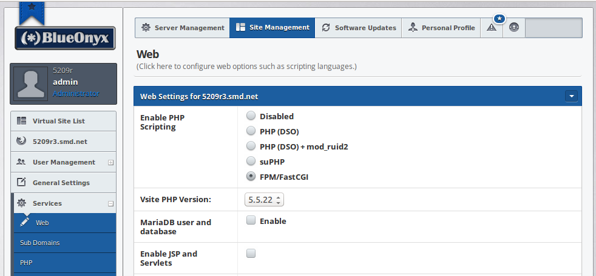This screenshot has height=276, width=596.
Task: Open the Administrator profile link
Action: [76, 94]
